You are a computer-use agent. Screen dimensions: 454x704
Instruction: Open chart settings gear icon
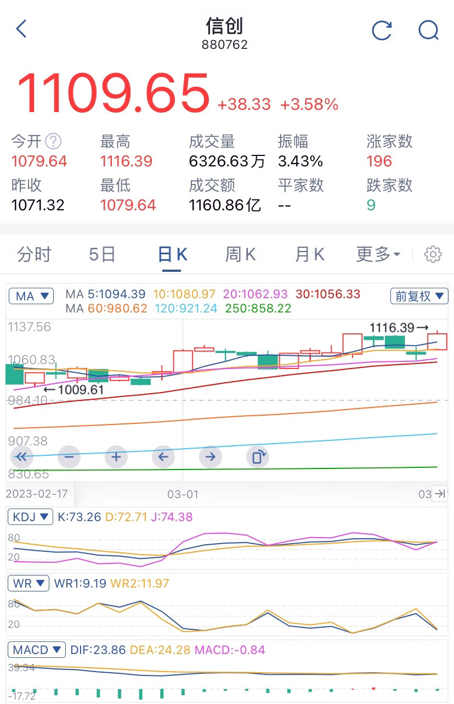pos(433,254)
